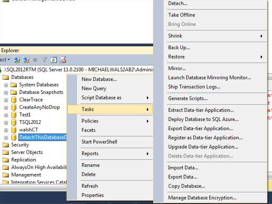Click the Connect Object Explorer toolbar icon
The height and width of the screenshot is (204, 272).
tap(17, 60)
